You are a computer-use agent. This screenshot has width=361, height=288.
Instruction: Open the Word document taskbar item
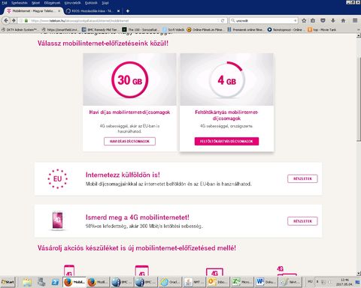click(265, 282)
